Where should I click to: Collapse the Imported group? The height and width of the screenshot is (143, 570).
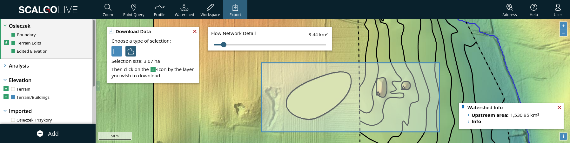(5, 111)
